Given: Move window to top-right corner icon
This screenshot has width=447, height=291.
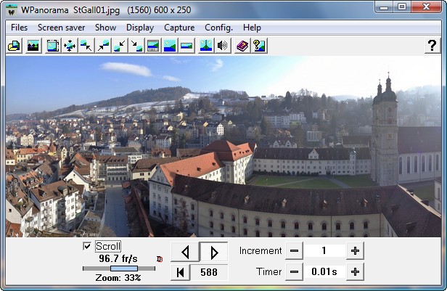Looking at the screenshot, I should [103, 46].
